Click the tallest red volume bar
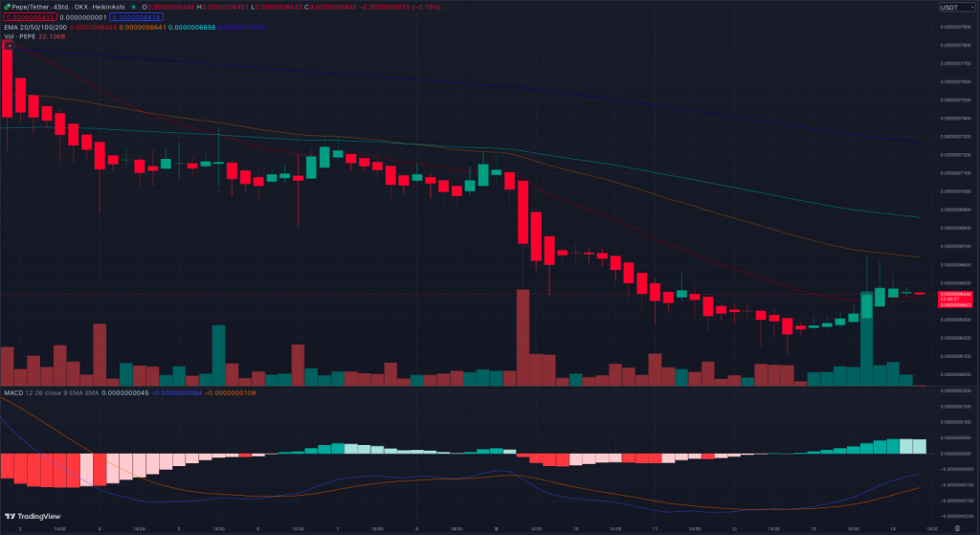The width and height of the screenshot is (980, 535). pos(523,338)
